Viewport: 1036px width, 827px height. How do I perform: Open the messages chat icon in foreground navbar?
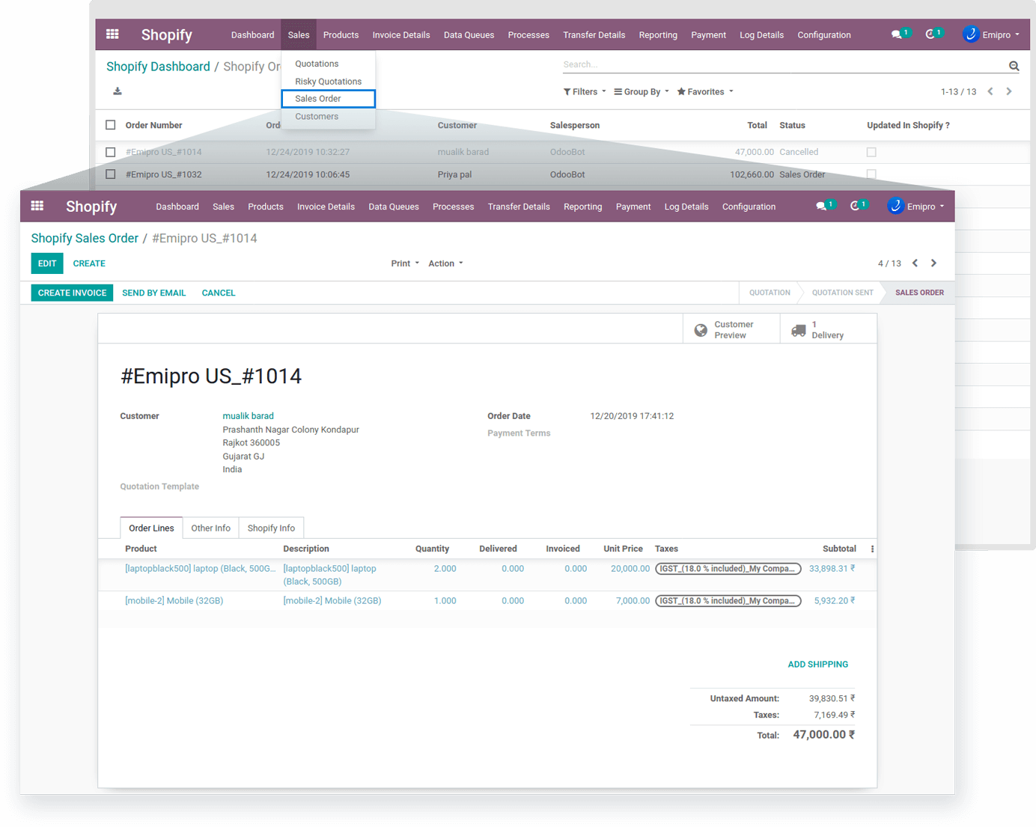(821, 207)
